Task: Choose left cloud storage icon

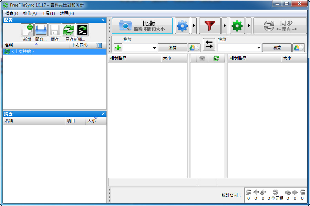Action: 194,48
